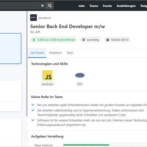Click the devjobs.at company logo
The width and height of the screenshot is (147, 147).
tap(33, 17)
